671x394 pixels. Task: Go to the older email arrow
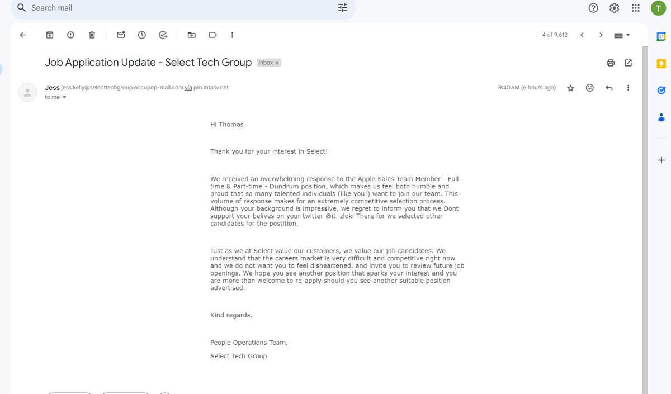pyautogui.click(x=601, y=35)
